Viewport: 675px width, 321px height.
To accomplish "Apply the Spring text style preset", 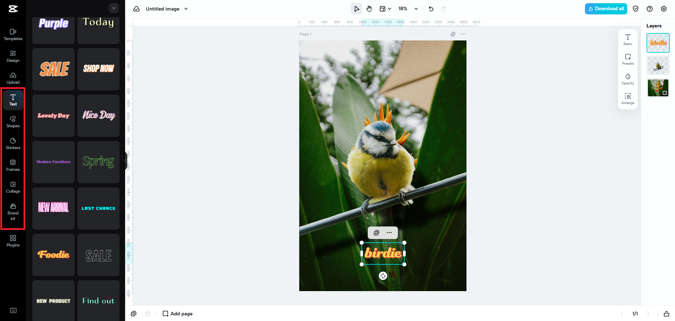I will coord(98,162).
